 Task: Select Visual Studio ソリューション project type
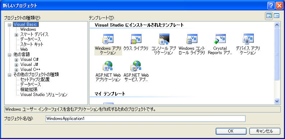click(x=44, y=95)
